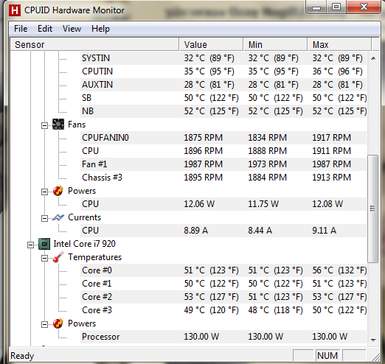Image resolution: width=385 pixels, height=364 pixels.
Task: Click the 1875 RPM value for CPUFANIN0
Action: (203, 138)
